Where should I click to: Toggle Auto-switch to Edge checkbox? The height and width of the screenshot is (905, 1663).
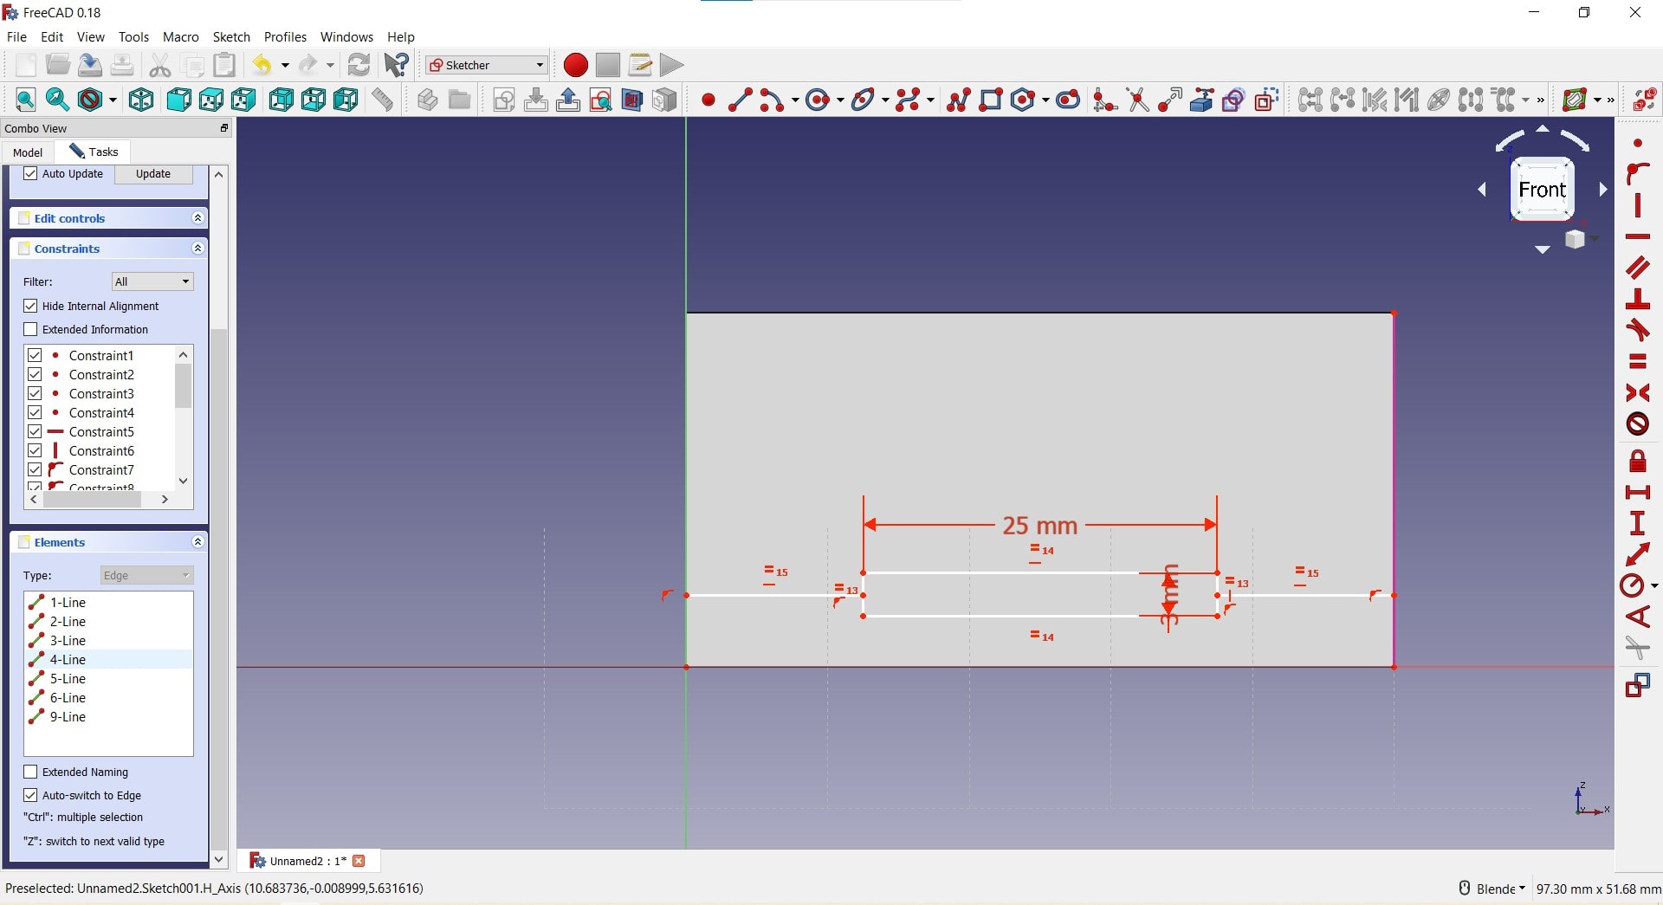coord(31,796)
